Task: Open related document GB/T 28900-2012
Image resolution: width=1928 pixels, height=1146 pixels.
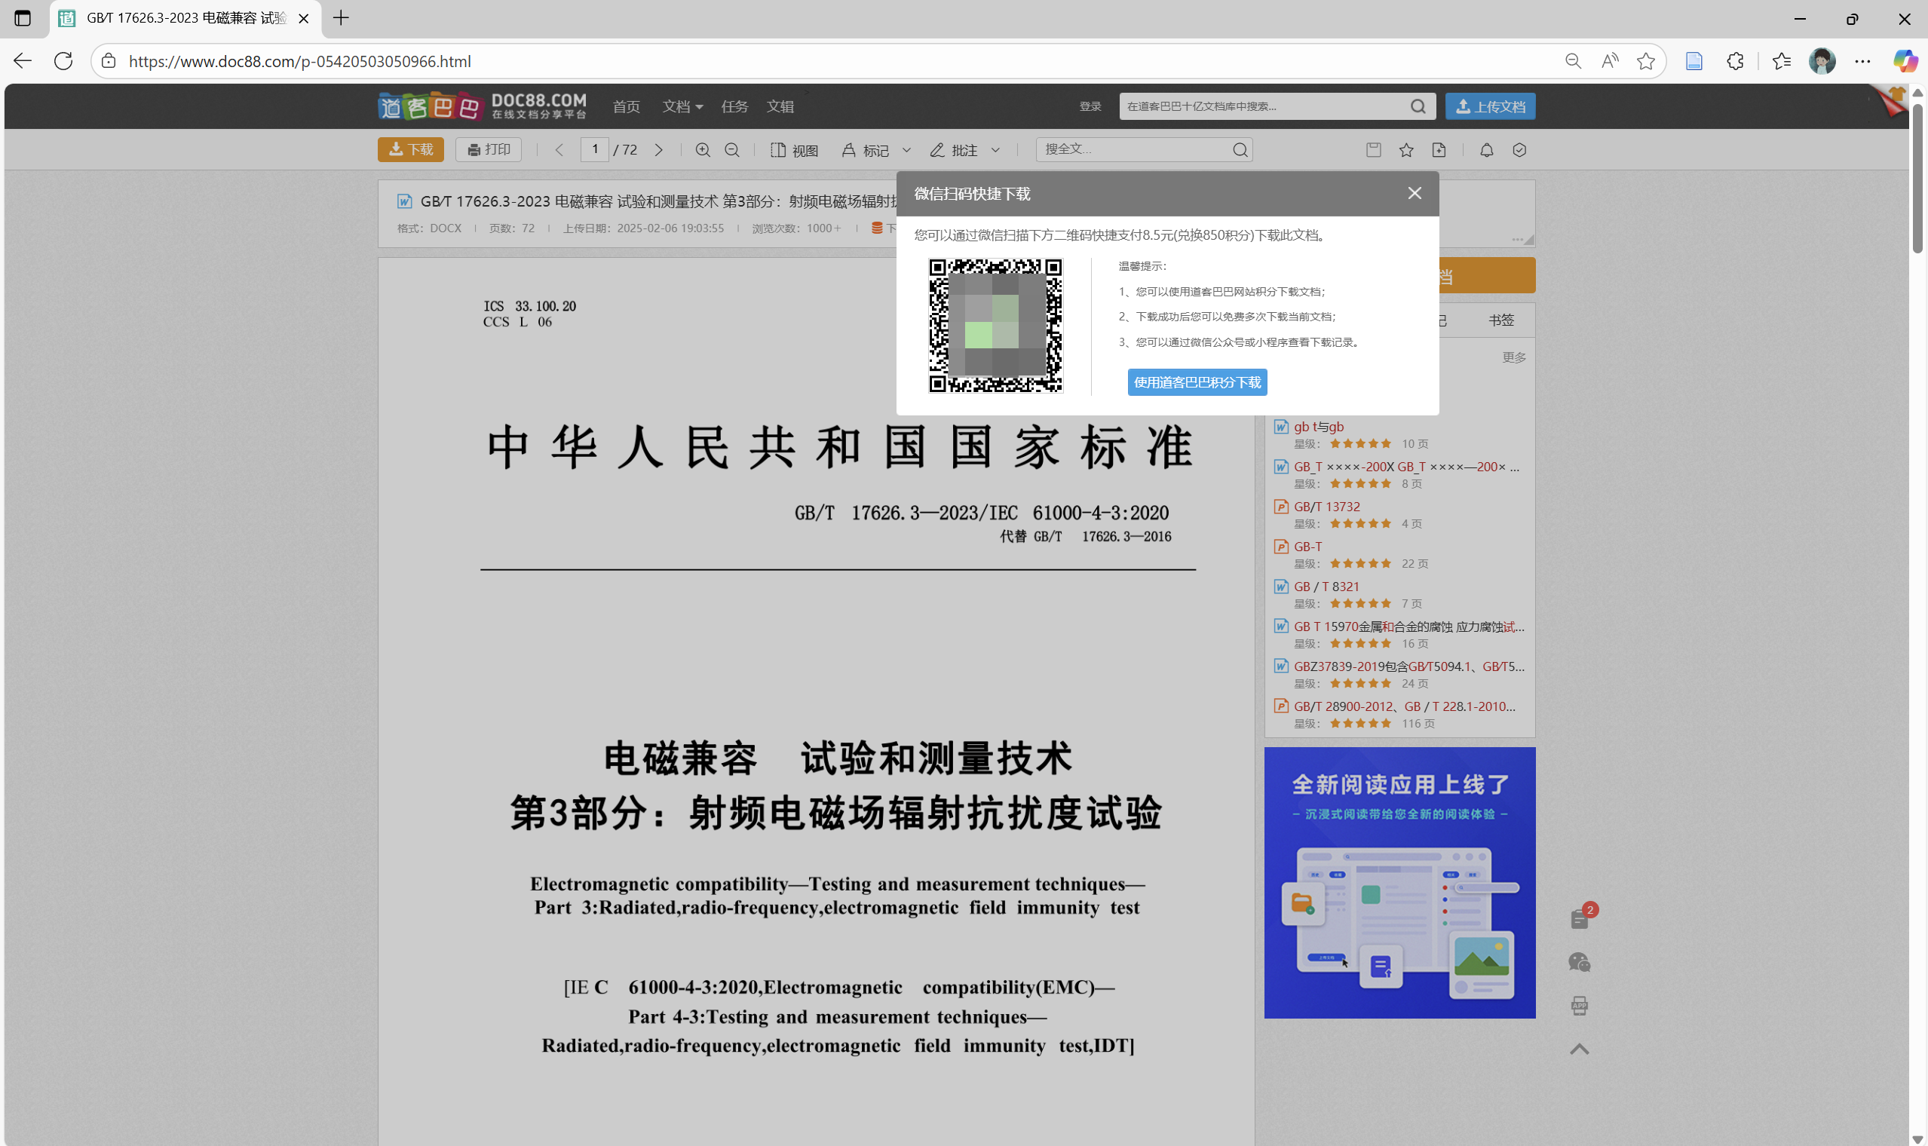Action: [1405, 706]
